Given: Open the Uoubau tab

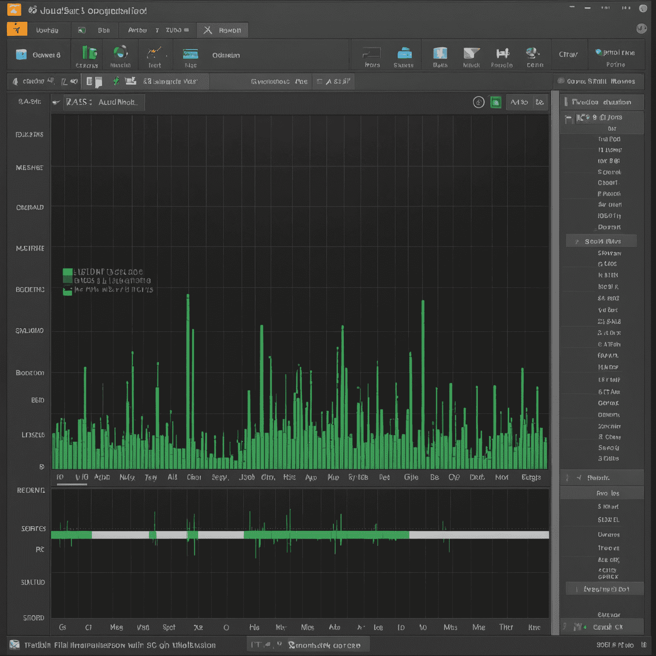Looking at the screenshot, I should click(x=47, y=30).
